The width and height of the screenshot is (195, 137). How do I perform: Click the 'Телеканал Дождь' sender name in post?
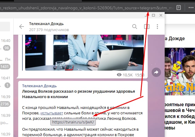[39, 86]
